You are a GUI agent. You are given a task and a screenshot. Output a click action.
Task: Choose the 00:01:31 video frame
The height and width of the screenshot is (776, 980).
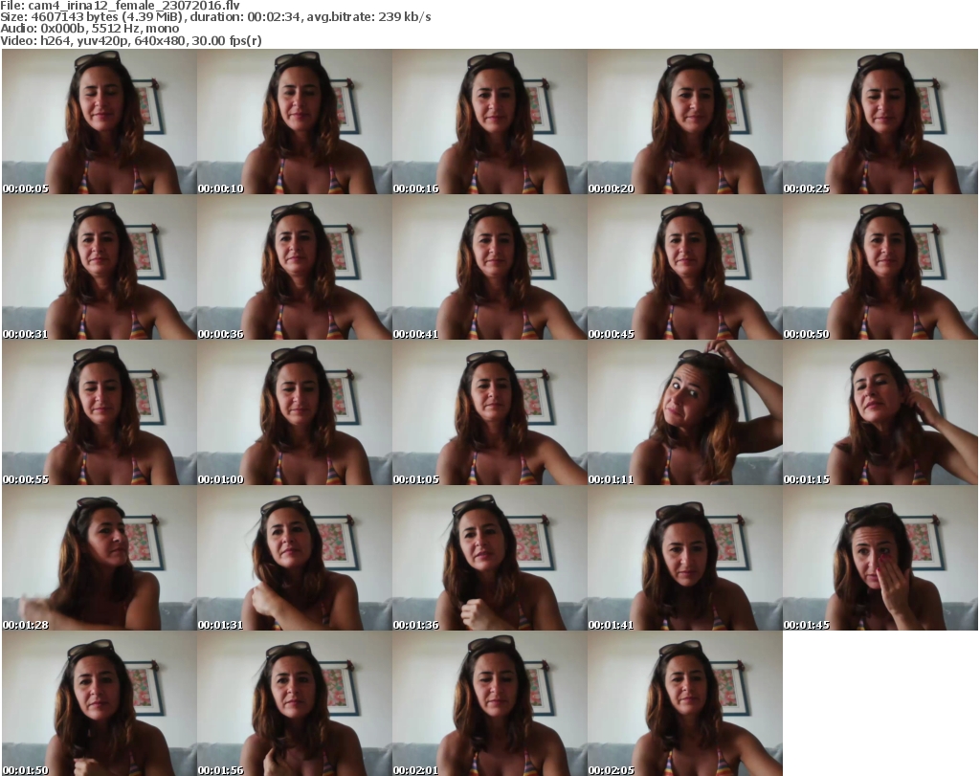[x=295, y=558]
